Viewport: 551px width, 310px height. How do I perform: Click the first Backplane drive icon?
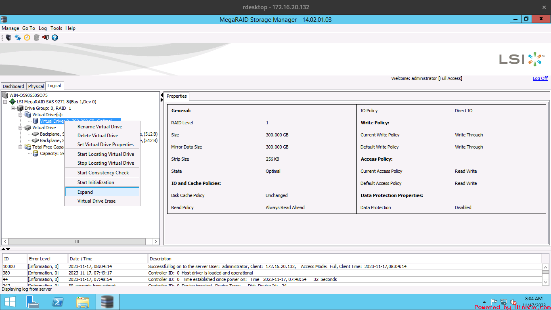(x=36, y=134)
